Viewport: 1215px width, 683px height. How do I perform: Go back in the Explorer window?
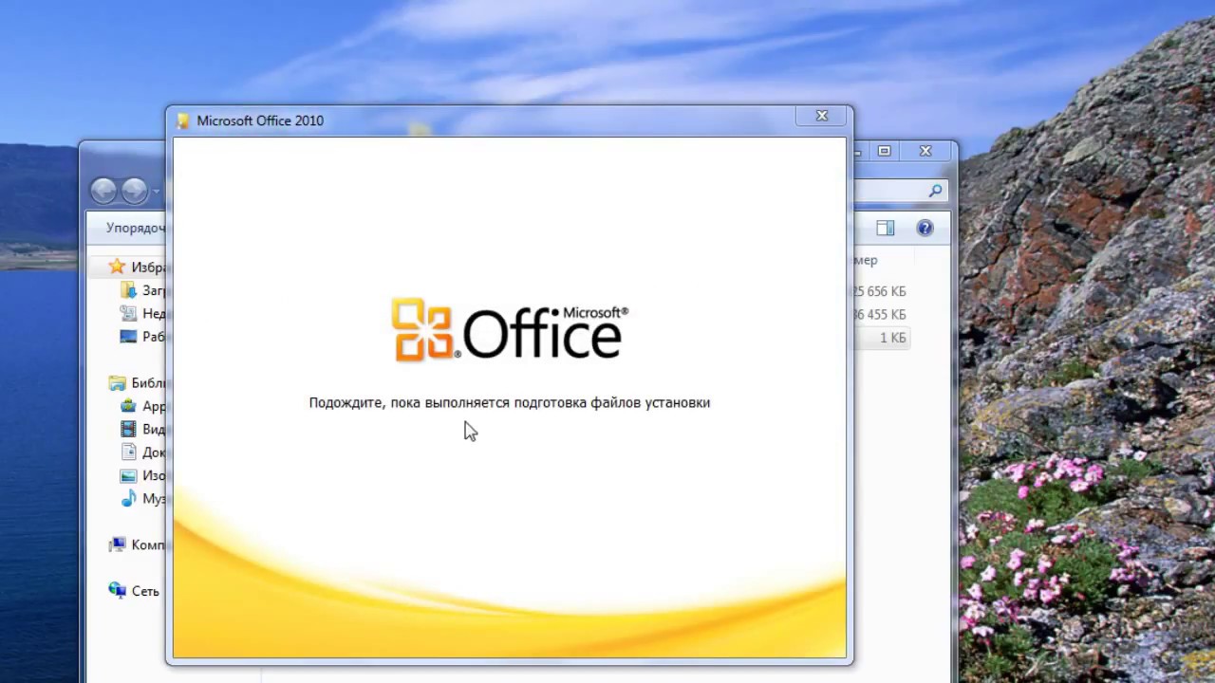coord(103,191)
